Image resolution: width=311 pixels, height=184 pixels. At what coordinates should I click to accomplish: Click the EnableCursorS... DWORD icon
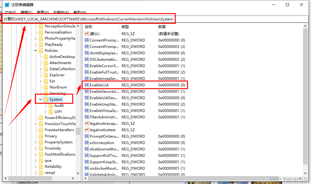pos(87,66)
